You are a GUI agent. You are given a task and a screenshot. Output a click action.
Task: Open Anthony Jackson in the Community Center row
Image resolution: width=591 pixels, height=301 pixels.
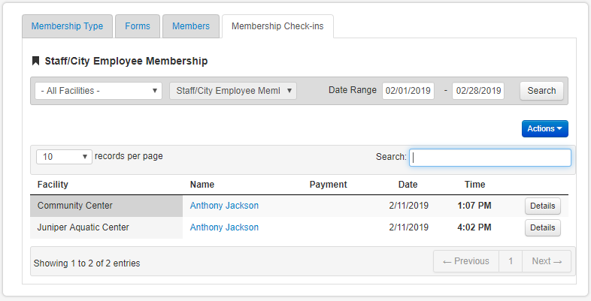coord(224,206)
